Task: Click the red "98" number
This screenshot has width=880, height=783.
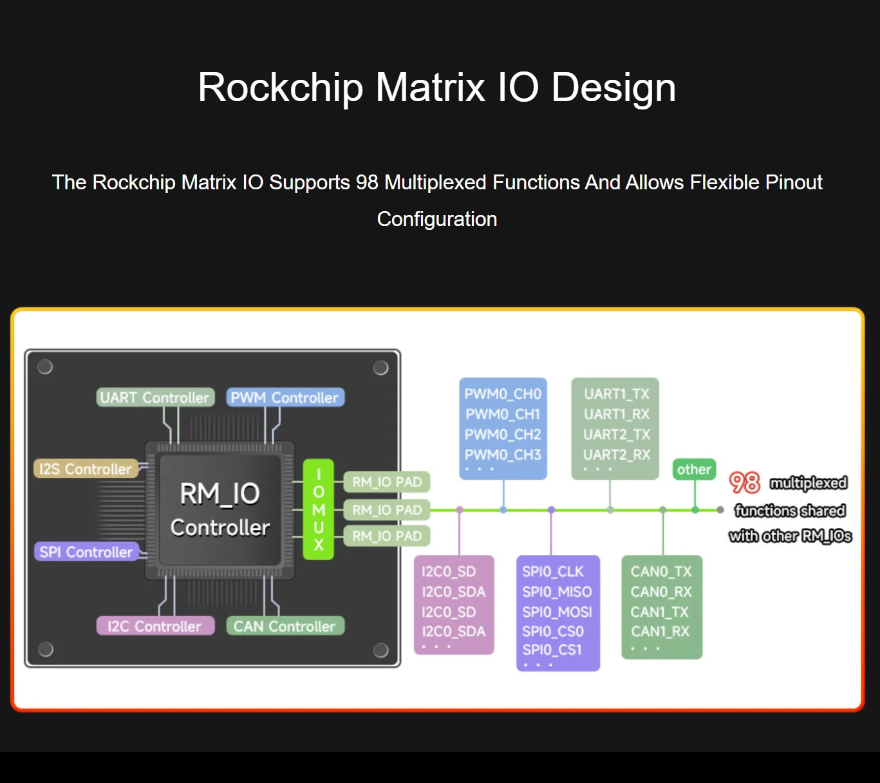Action: tap(744, 482)
